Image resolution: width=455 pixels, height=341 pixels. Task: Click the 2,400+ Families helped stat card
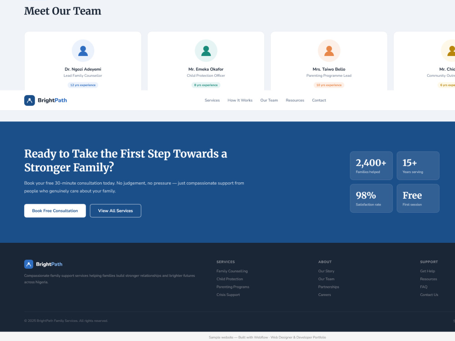pyautogui.click(x=371, y=165)
